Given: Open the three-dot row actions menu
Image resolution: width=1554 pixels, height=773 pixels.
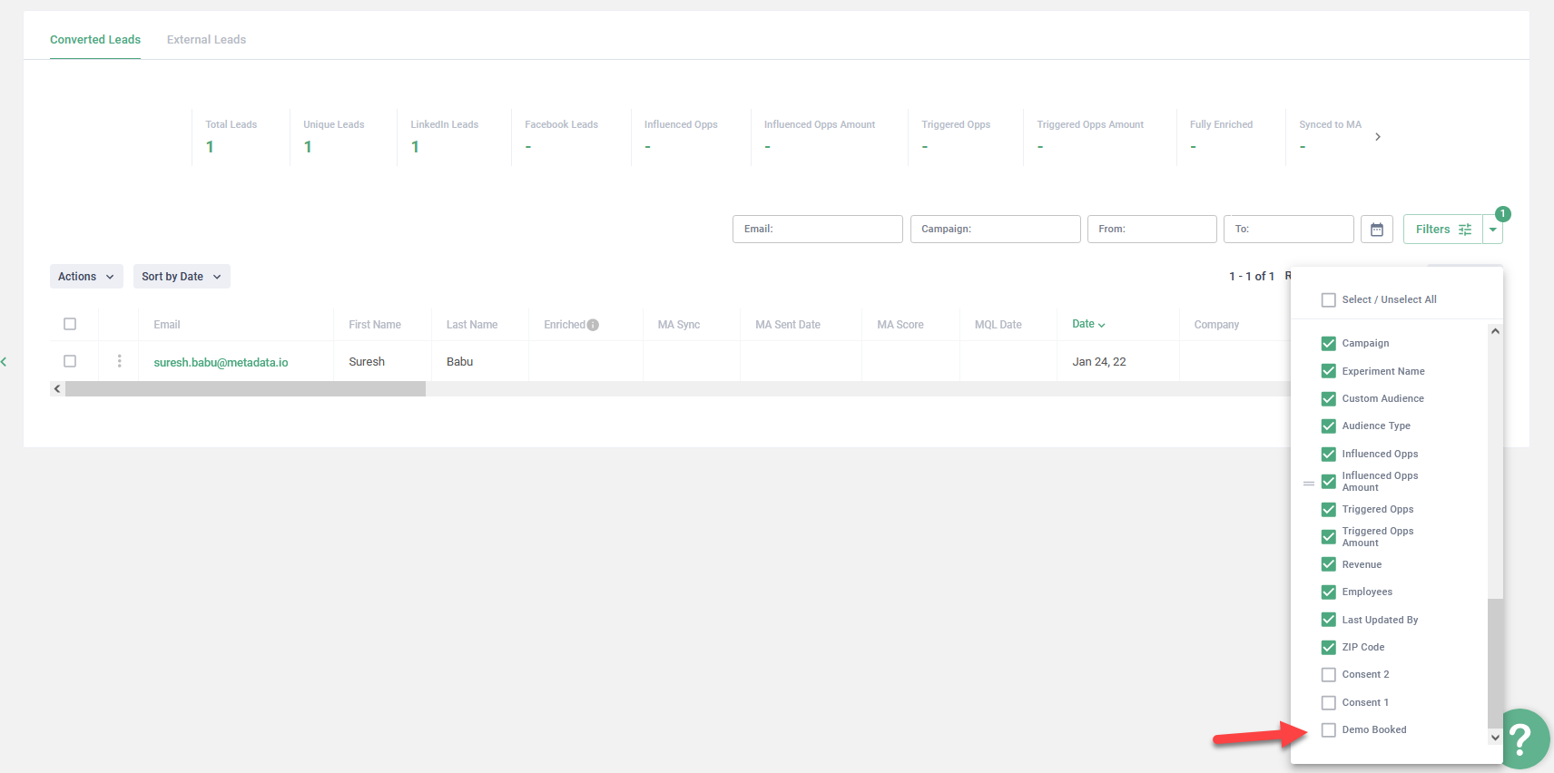Looking at the screenshot, I should coord(119,361).
